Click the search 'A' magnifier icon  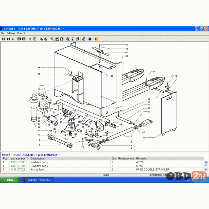pos(68,39)
